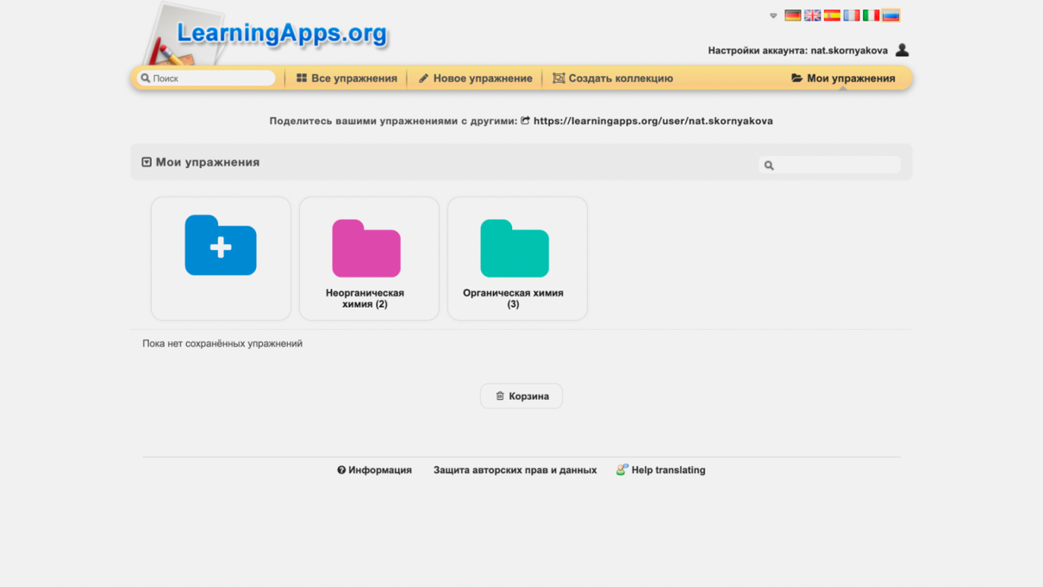Open the pink Неорганическая химия folder
Viewport: 1043px width, 587px height.
pos(366,249)
